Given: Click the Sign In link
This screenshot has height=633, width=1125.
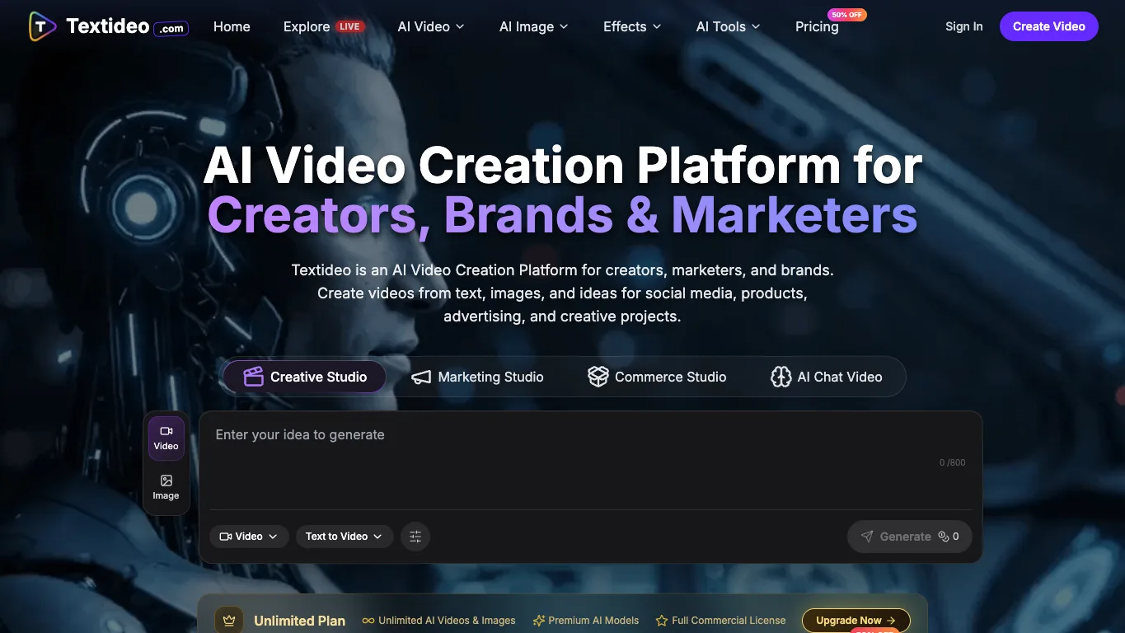Looking at the screenshot, I should point(964,26).
